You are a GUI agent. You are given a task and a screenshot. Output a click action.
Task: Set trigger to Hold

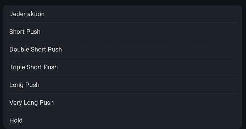click(123, 120)
